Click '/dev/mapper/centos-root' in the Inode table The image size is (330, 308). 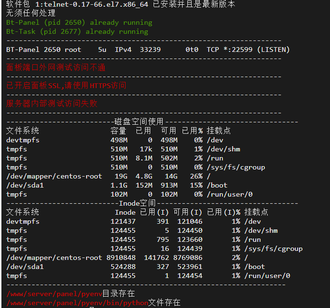54,258
